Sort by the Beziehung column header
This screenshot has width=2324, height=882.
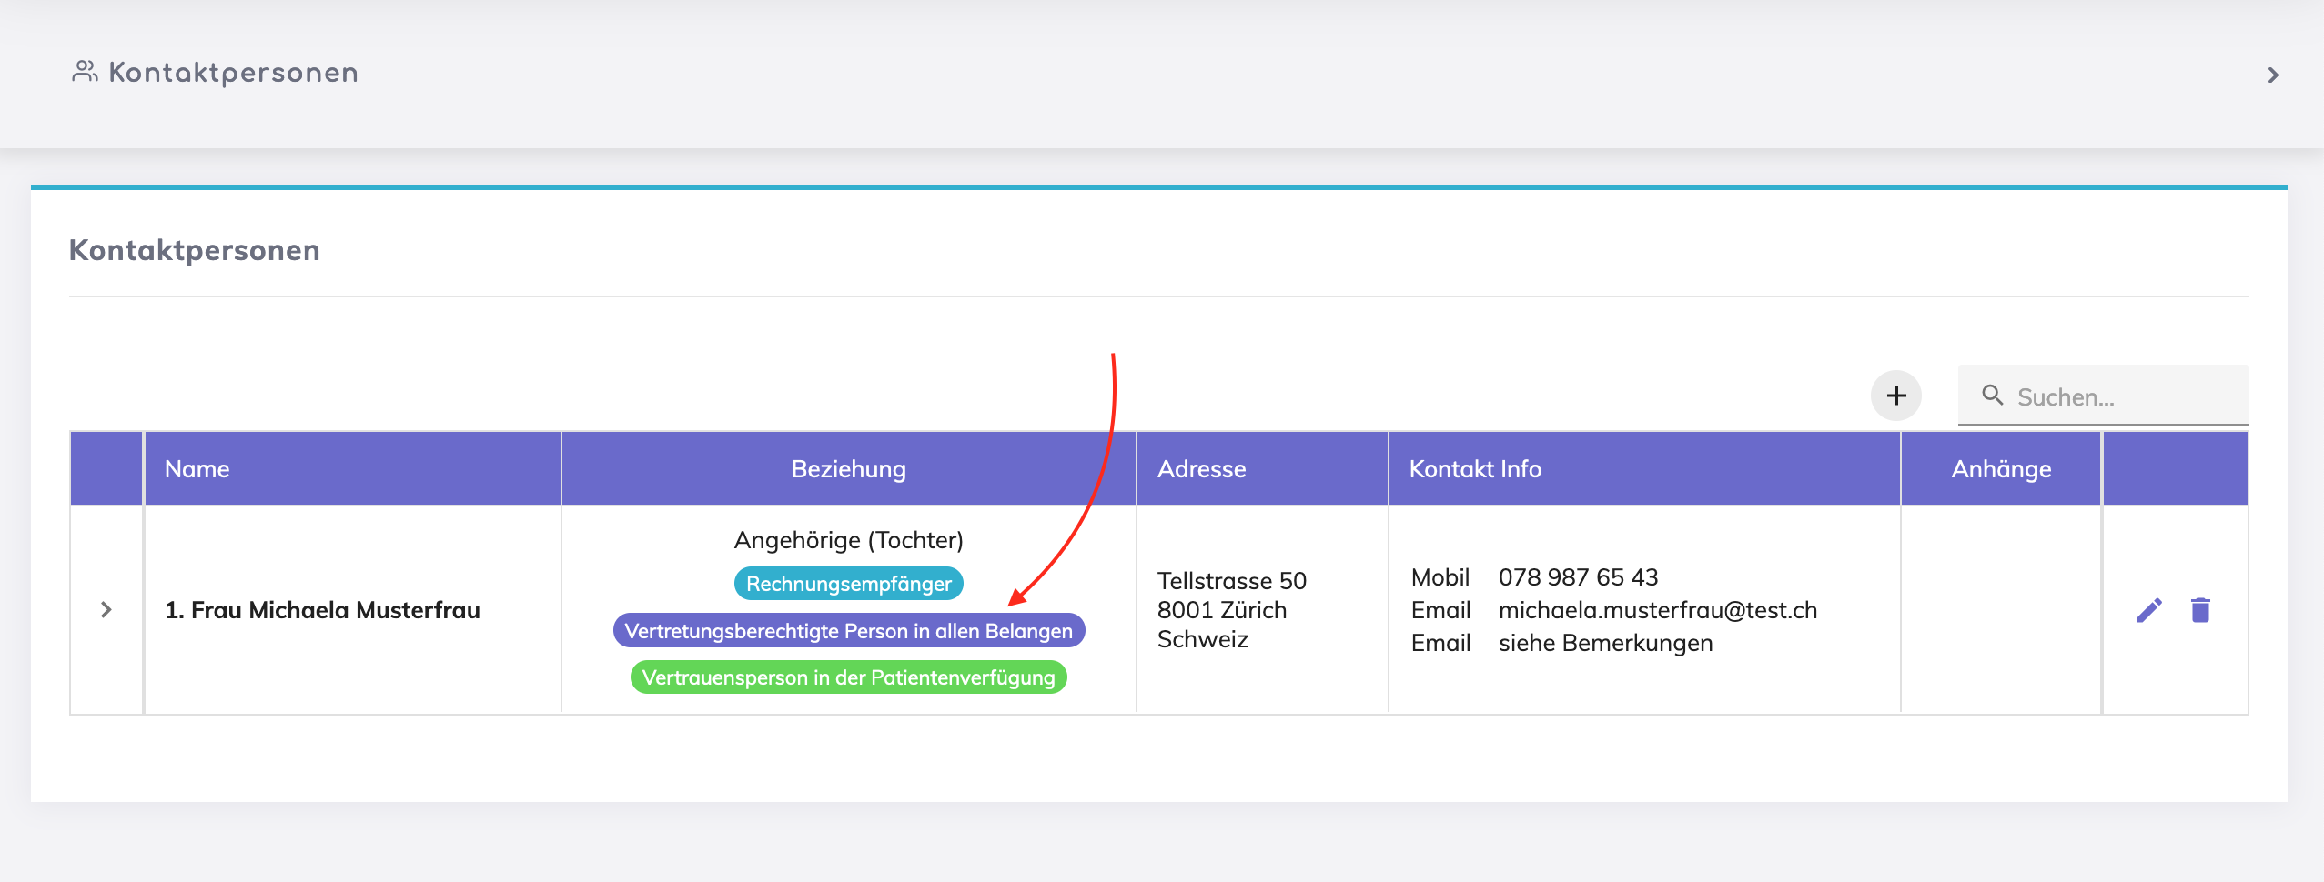[848, 468]
